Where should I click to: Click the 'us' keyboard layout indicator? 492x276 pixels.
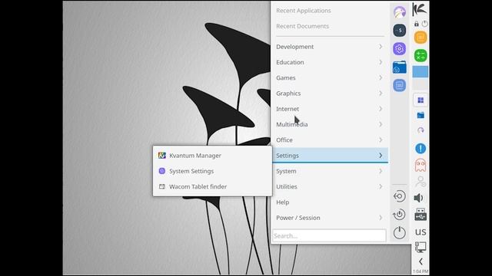pos(421,232)
